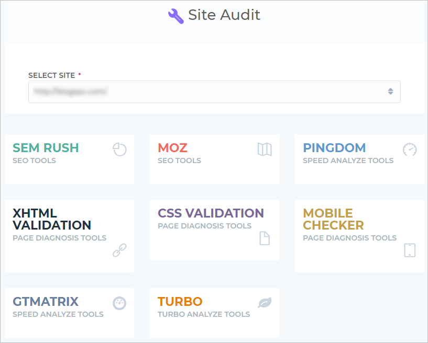The width and height of the screenshot is (428, 343).
Task: Click PAGE DIAGNOSIS TOOLS under CSS VALIDATION
Action: 204,226
